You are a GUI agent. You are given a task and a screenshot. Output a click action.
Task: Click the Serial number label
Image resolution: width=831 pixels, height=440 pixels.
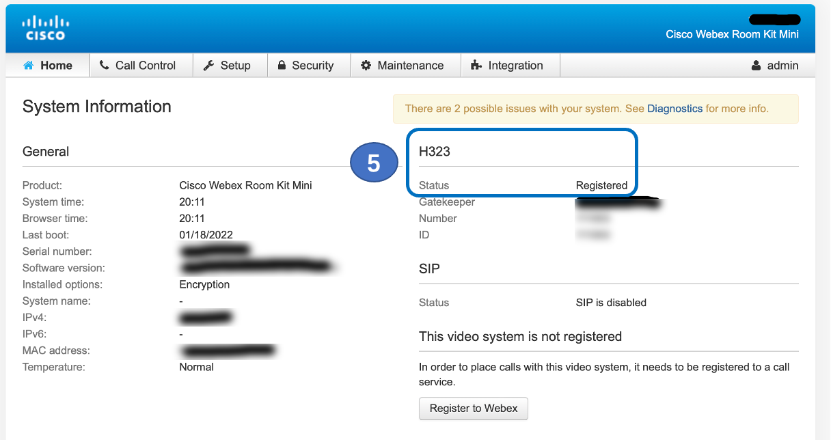[57, 251]
